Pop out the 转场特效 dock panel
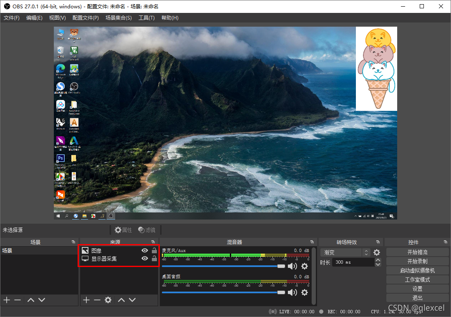 (x=378, y=242)
